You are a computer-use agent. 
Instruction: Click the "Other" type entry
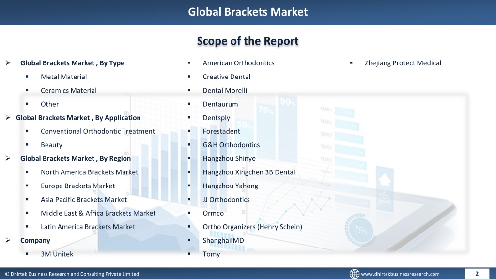(x=50, y=104)
